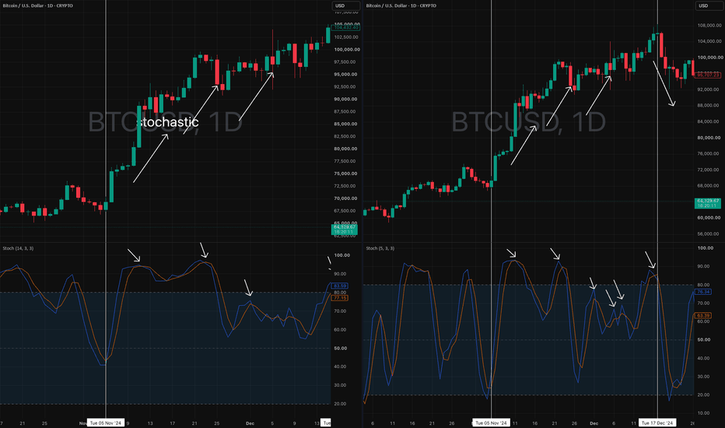725x428 pixels.
Task: Click right chart's green 64,329.67 last price tag
Action: tap(708, 203)
